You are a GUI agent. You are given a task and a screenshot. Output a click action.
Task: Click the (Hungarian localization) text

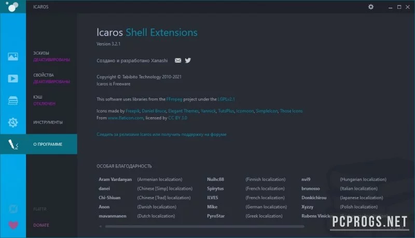(x=363, y=179)
